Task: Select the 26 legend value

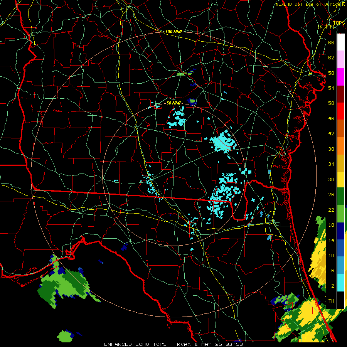Action: (x=331, y=195)
